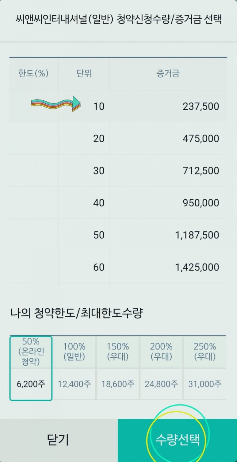Viewport: 237px width, 462px height.
Task: Click the 12,400주 max quantity cell
Action: 74,384
